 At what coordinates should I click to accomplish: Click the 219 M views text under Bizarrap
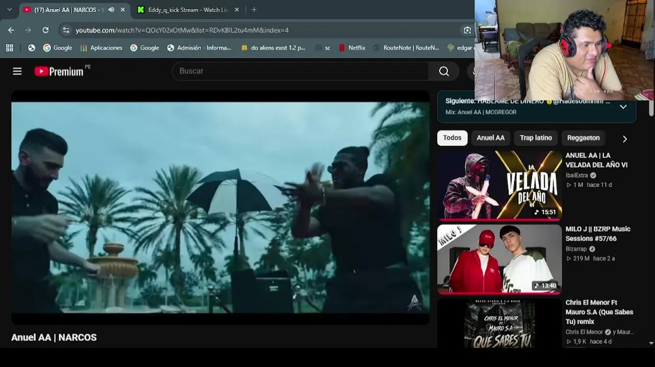pyautogui.click(x=578, y=258)
